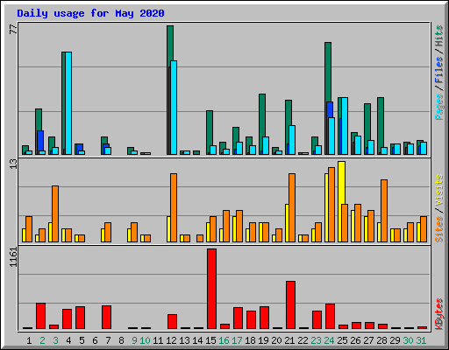
Task: Select day 22 on the x-axis
Action: click(x=303, y=340)
